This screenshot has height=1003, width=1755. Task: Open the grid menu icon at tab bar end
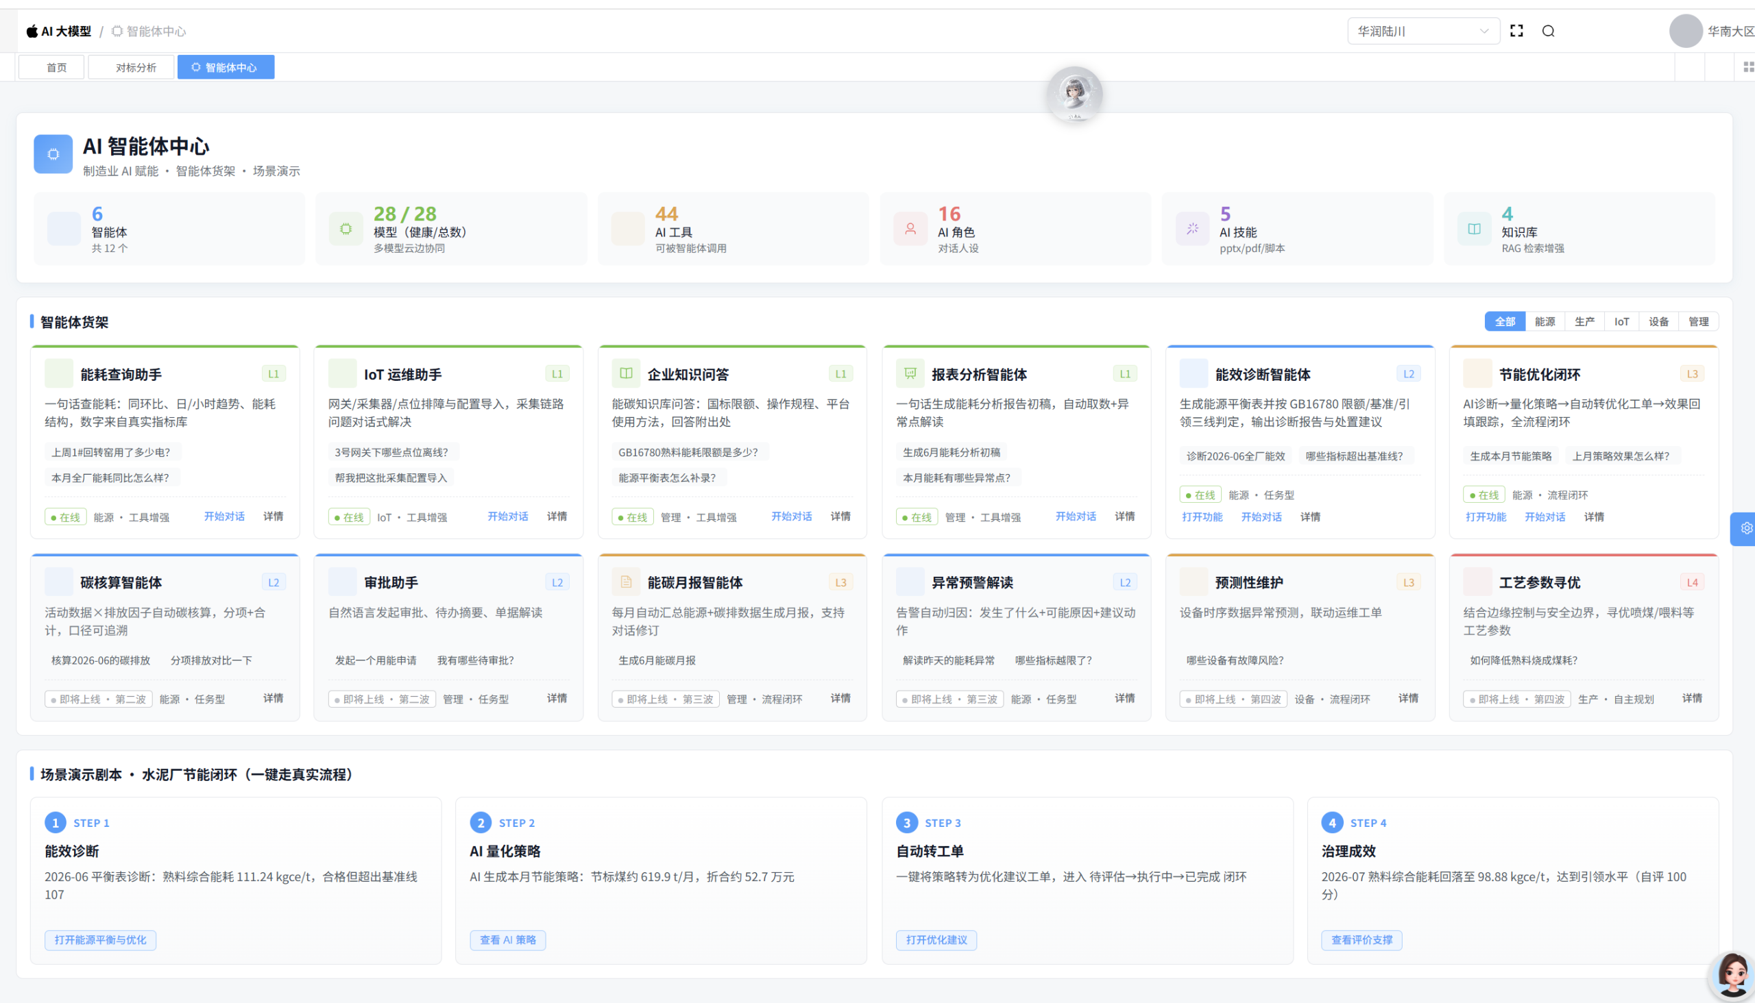1748,67
